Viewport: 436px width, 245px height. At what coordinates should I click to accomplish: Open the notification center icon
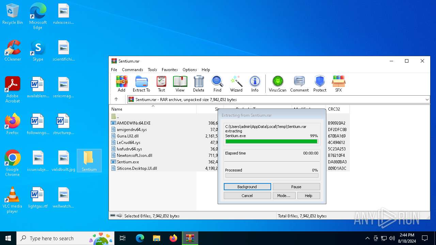pos(425,238)
